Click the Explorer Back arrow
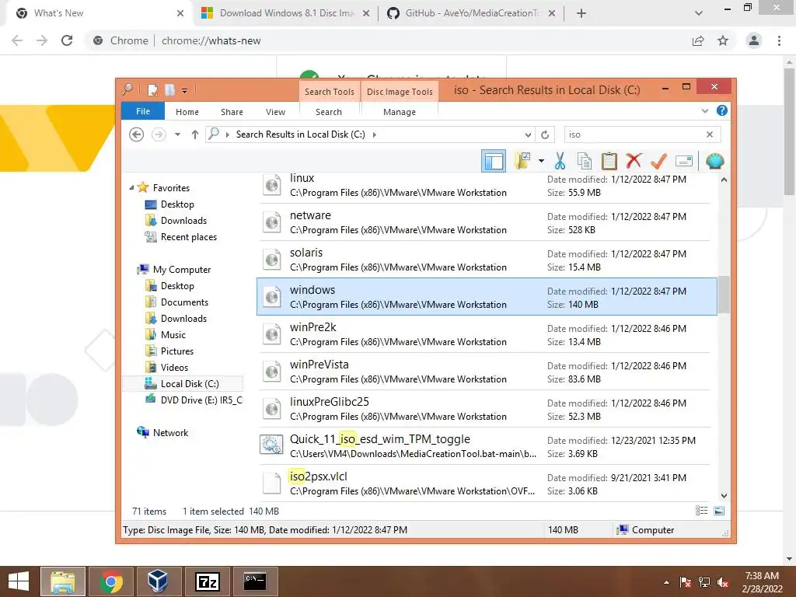796x597 pixels. pos(136,134)
